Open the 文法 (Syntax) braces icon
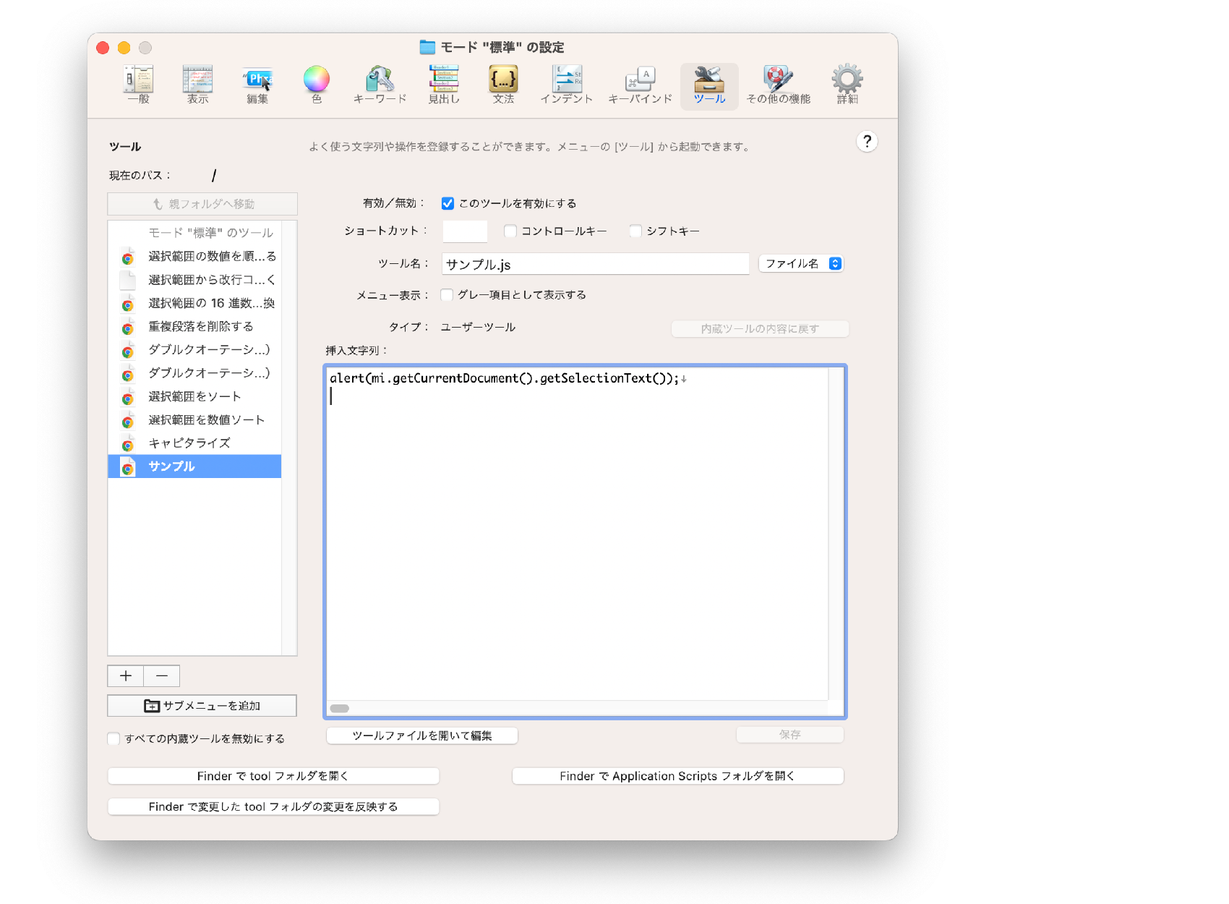Viewport: 1229px width, 904px height. pyautogui.click(x=503, y=80)
